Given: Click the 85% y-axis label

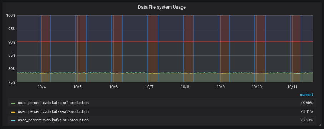Looking at the screenshot, I should pos(11,56).
